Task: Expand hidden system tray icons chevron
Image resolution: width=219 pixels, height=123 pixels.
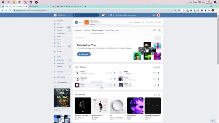Action: [x=188, y=2]
